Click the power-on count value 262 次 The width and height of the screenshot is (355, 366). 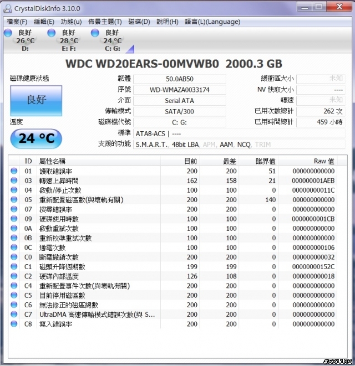[x=321, y=111]
